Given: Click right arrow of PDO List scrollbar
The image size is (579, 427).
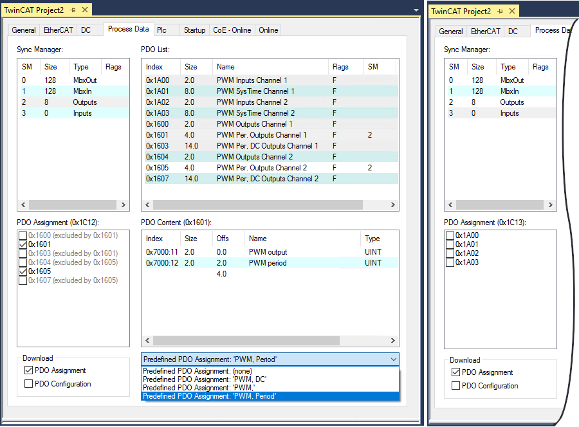Looking at the screenshot, I should [393, 205].
